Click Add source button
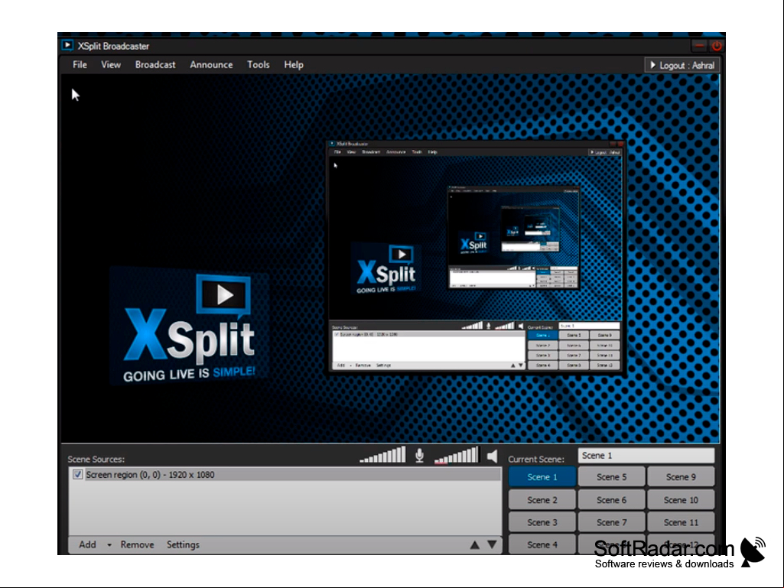 tap(87, 544)
